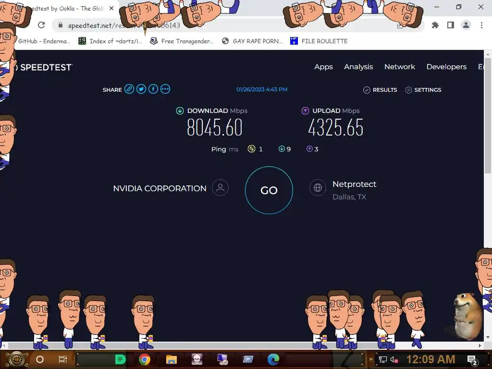Open the Chrome profile avatar
The height and width of the screenshot is (369, 492).
pyautogui.click(x=466, y=25)
